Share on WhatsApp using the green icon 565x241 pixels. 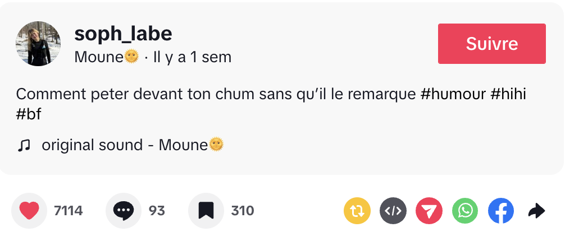[x=465, y=211]
